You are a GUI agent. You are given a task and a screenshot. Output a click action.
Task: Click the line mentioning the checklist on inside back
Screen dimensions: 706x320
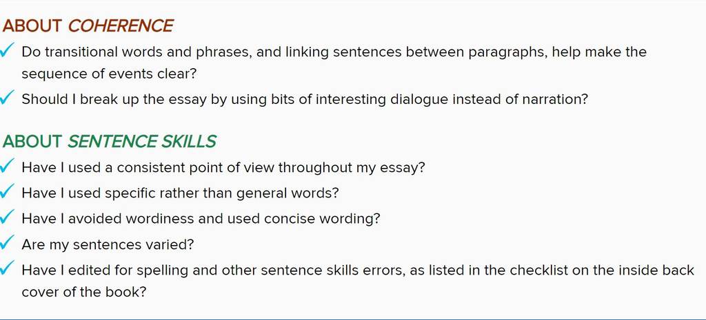(358, 270)
